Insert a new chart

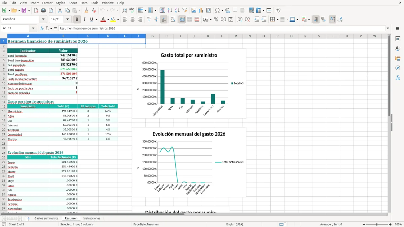[x=201, y=10]
